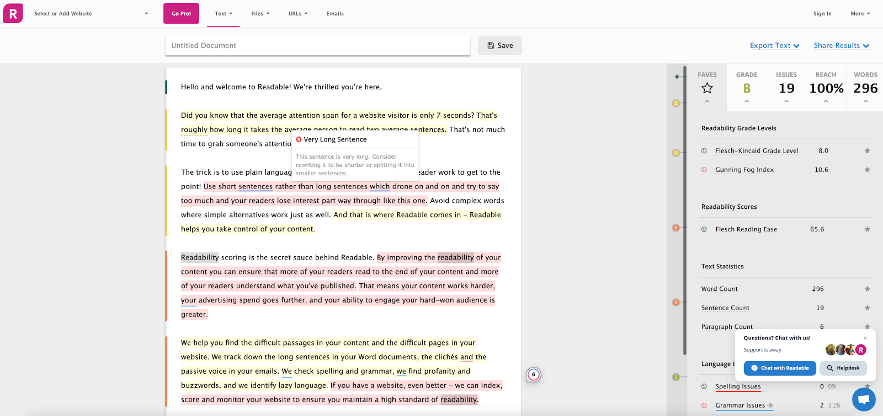883x416 pixels.
Task: Expand the Export Text dropdown
Action: (774, 46)
